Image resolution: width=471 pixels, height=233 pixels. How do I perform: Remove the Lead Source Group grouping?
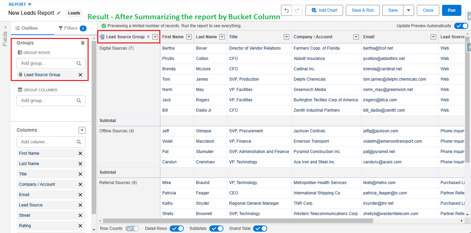click(80, 74)
